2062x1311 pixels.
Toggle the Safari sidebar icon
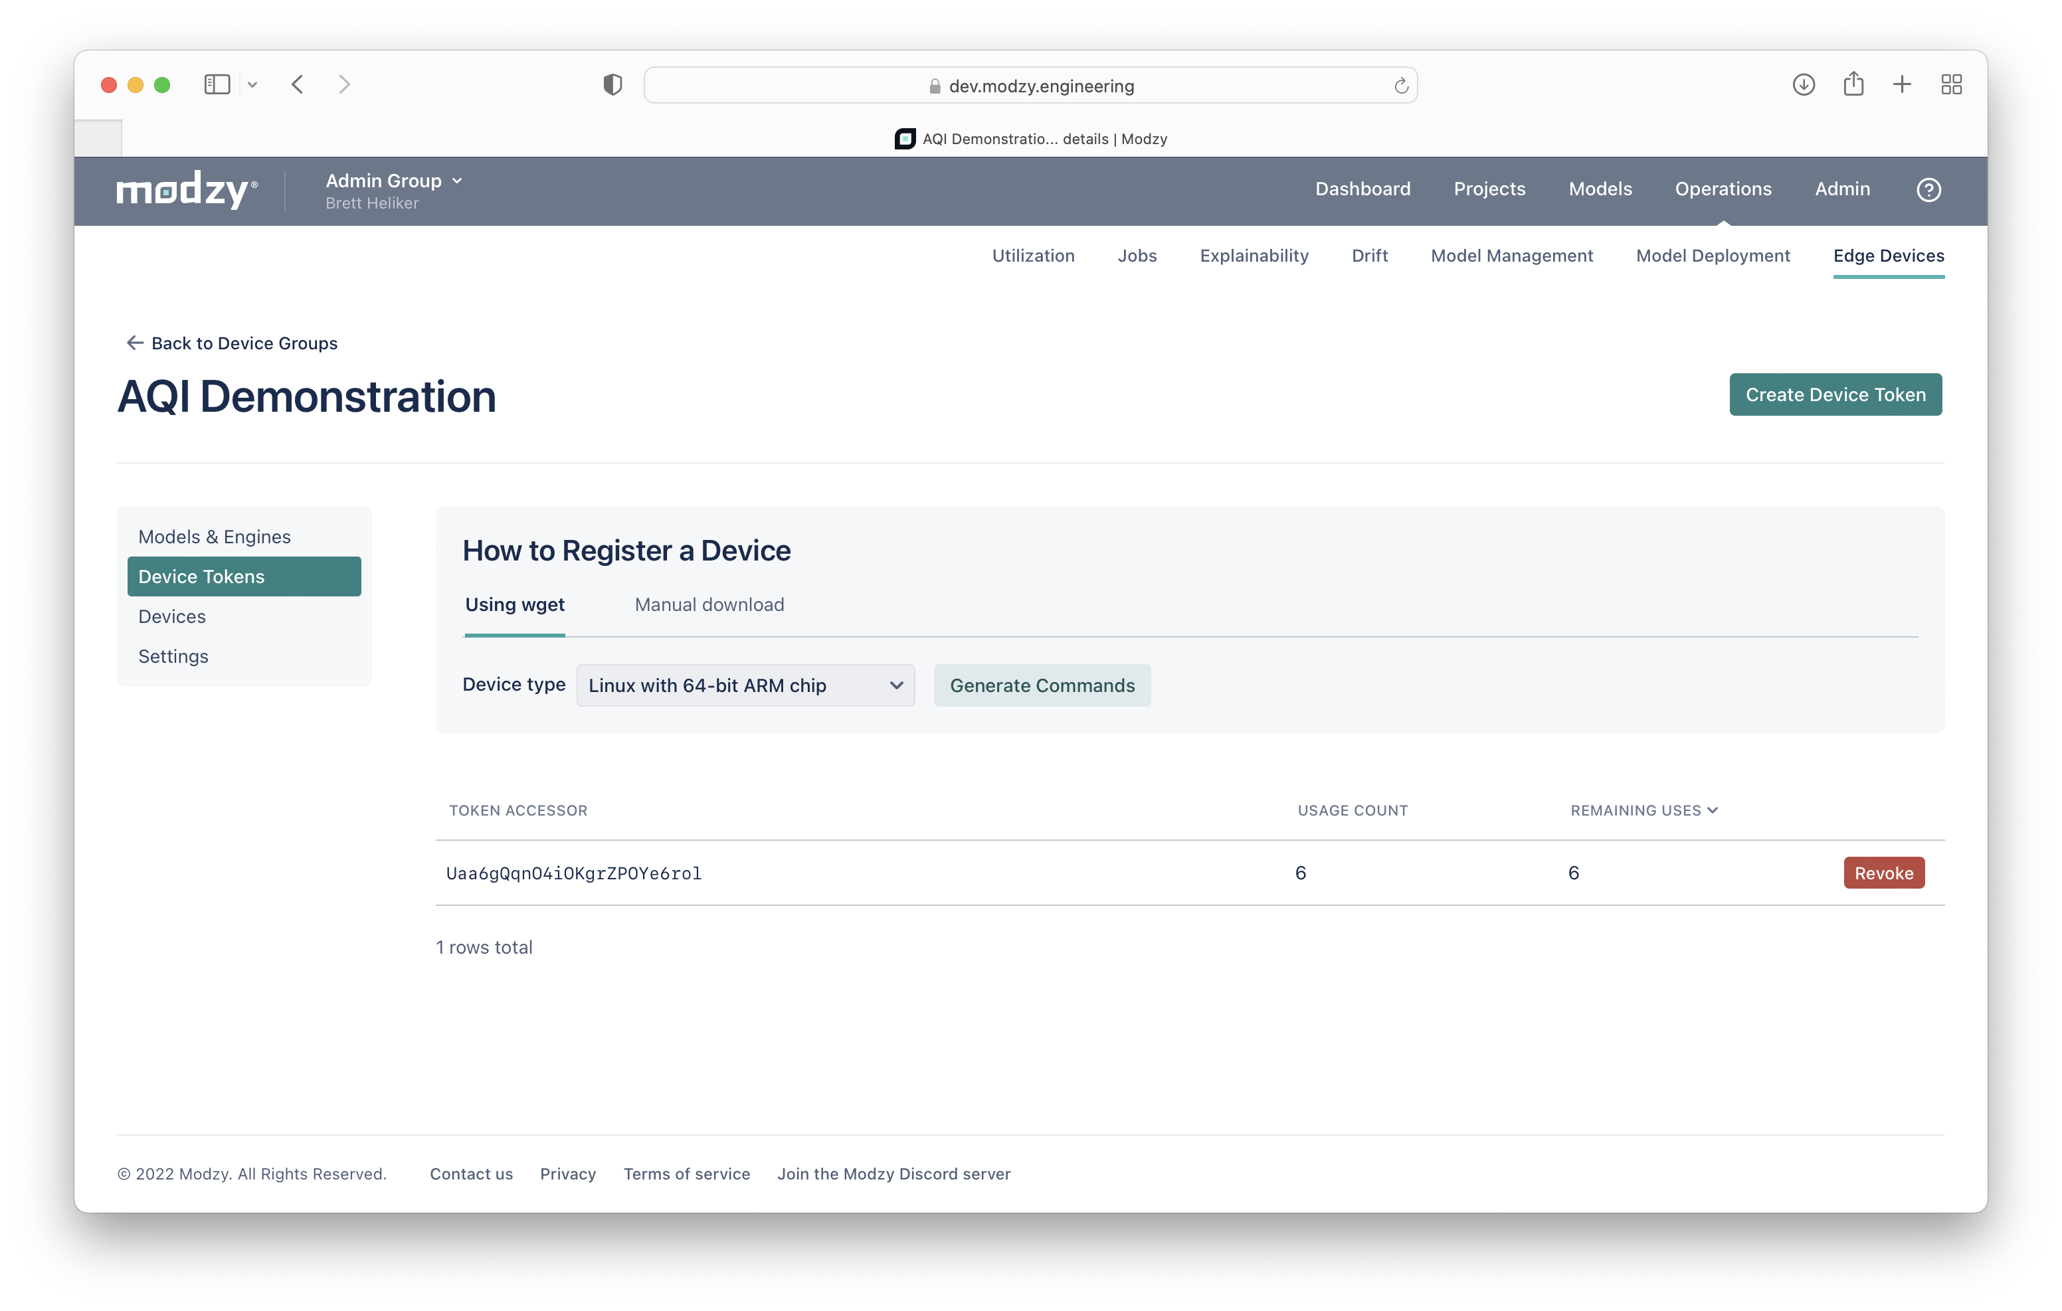(x=217, y=85)
